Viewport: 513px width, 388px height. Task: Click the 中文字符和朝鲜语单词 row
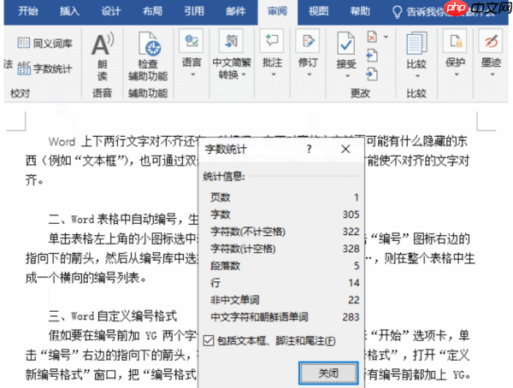285,317
